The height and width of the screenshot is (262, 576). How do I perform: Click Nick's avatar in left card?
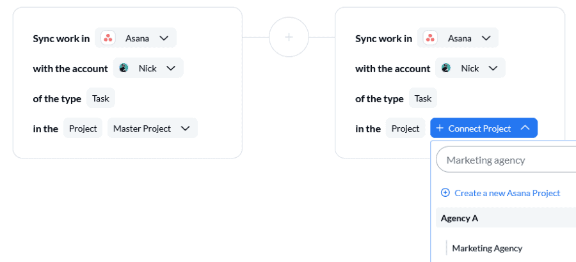click(124, 68)
